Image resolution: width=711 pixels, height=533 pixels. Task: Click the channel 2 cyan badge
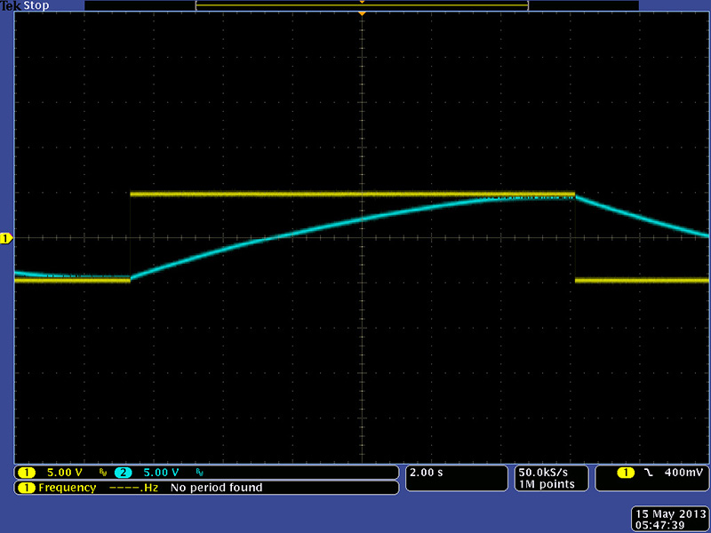[122, 473]
